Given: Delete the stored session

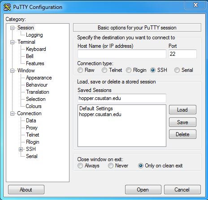Looking at the screenshot, I should 182,134.
